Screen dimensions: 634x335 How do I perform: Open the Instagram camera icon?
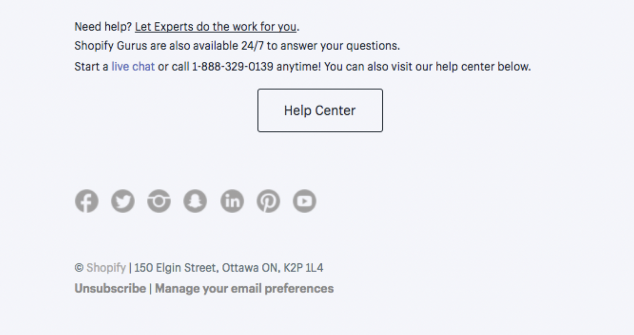tap(159, 201)
